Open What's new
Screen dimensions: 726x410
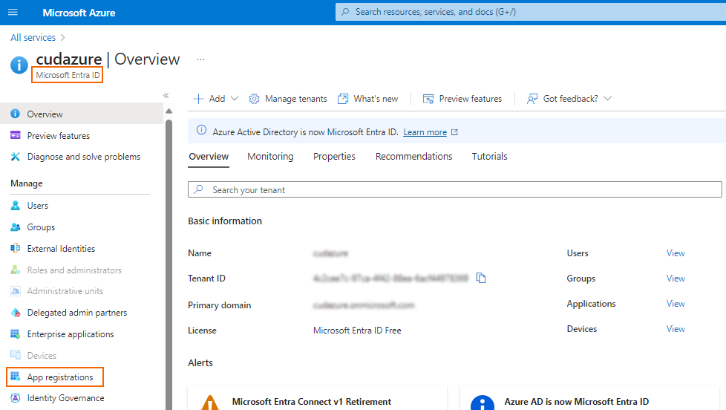coord(376,99)
